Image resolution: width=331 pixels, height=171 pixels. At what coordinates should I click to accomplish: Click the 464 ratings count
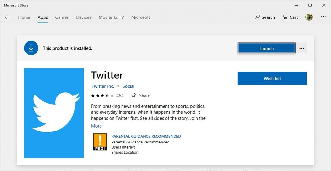[120, 96]
